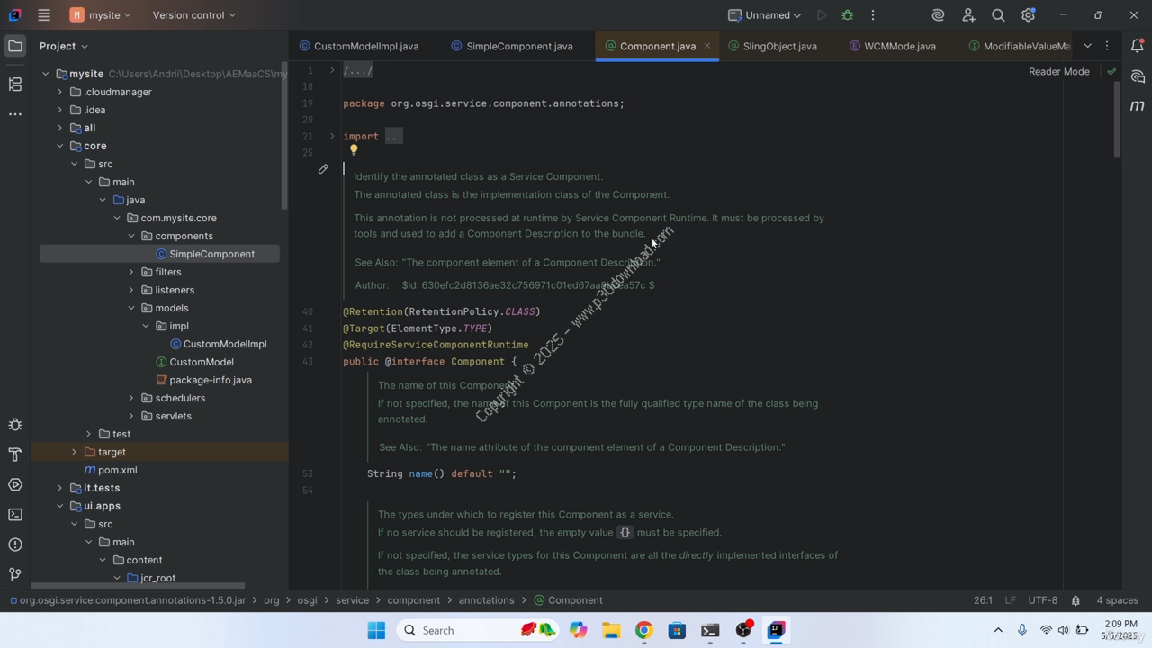Open the Project view mode dropdown
The width and height of the screenshot is (1152, 648).
point(64,46)
